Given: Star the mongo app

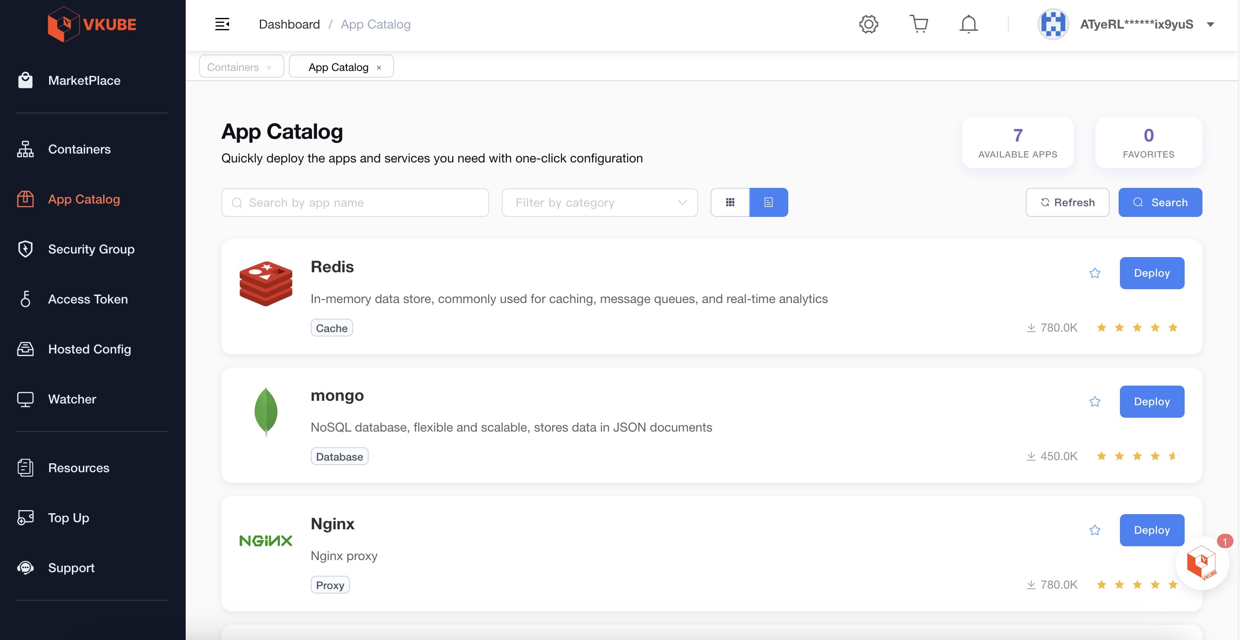Looking at the screenshot, I should [x=1095, y=401].
